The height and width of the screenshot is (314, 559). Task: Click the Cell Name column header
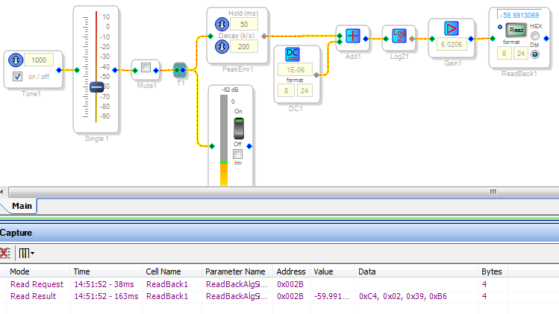(172, 271)
